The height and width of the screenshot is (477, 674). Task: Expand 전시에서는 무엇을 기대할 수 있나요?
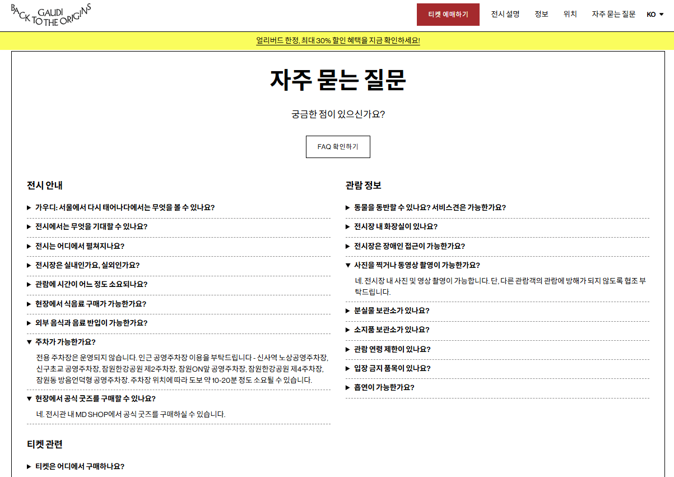click(x=179, y=226)
